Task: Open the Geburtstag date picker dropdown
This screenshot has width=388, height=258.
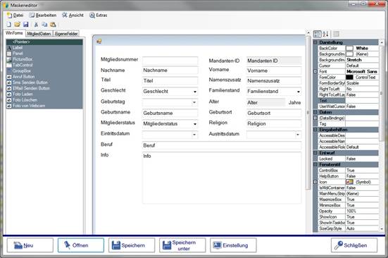Action: coord(194,102)
